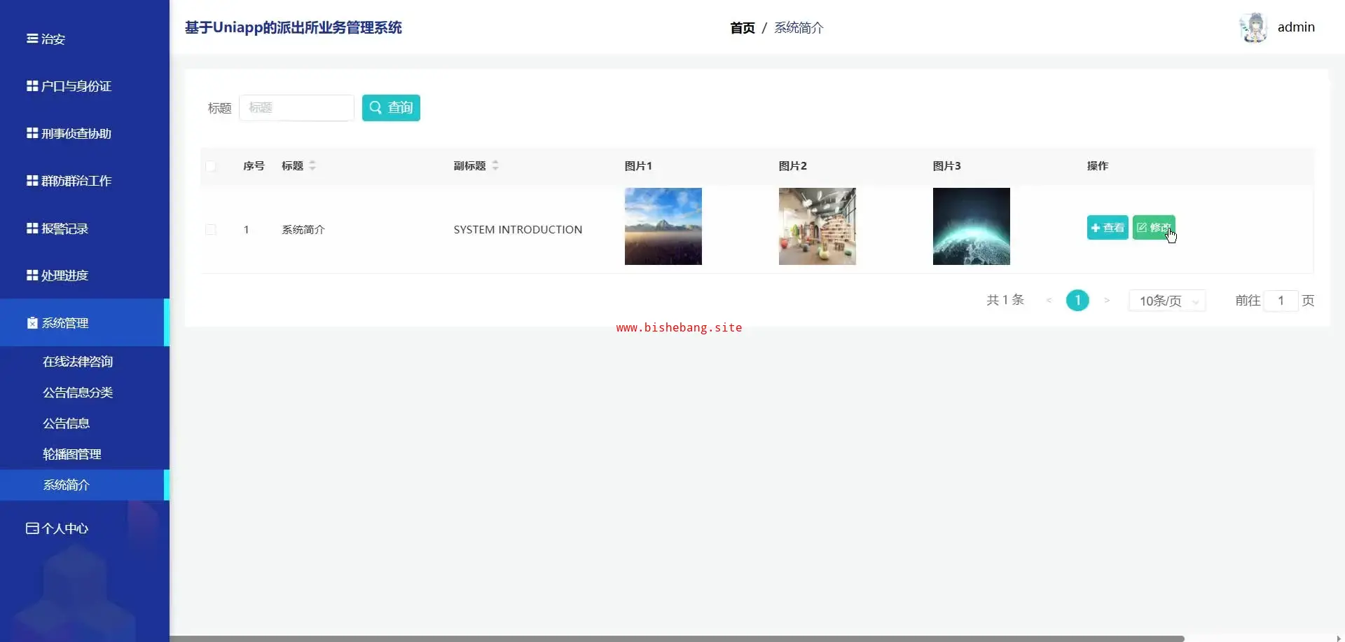This screenshot has width=1345, height=642.
Task: Click the 系统简介 title cell
Action: coord(303,230)
